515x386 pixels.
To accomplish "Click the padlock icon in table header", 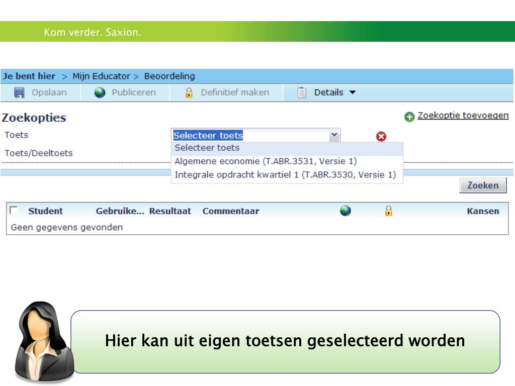I will [x=388, y=211].
